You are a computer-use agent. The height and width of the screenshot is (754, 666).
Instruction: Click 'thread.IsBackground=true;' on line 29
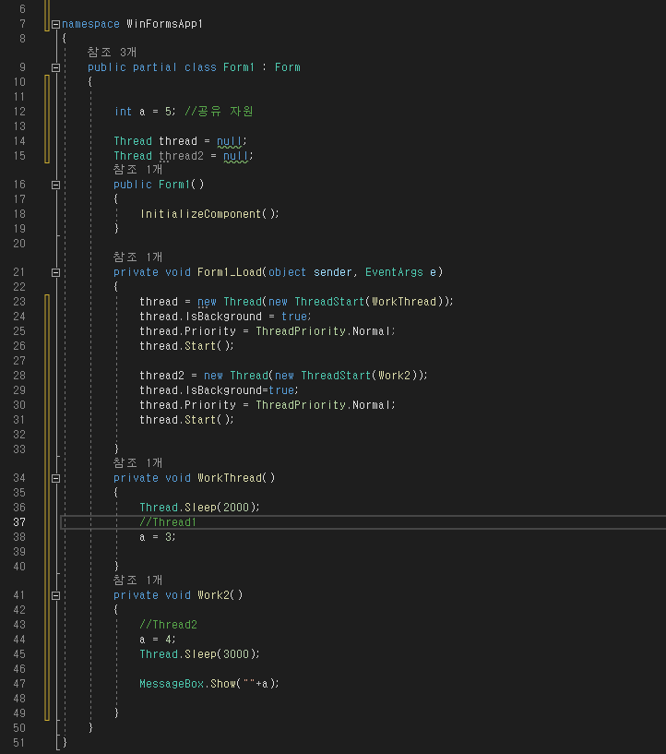pos(220,390)
